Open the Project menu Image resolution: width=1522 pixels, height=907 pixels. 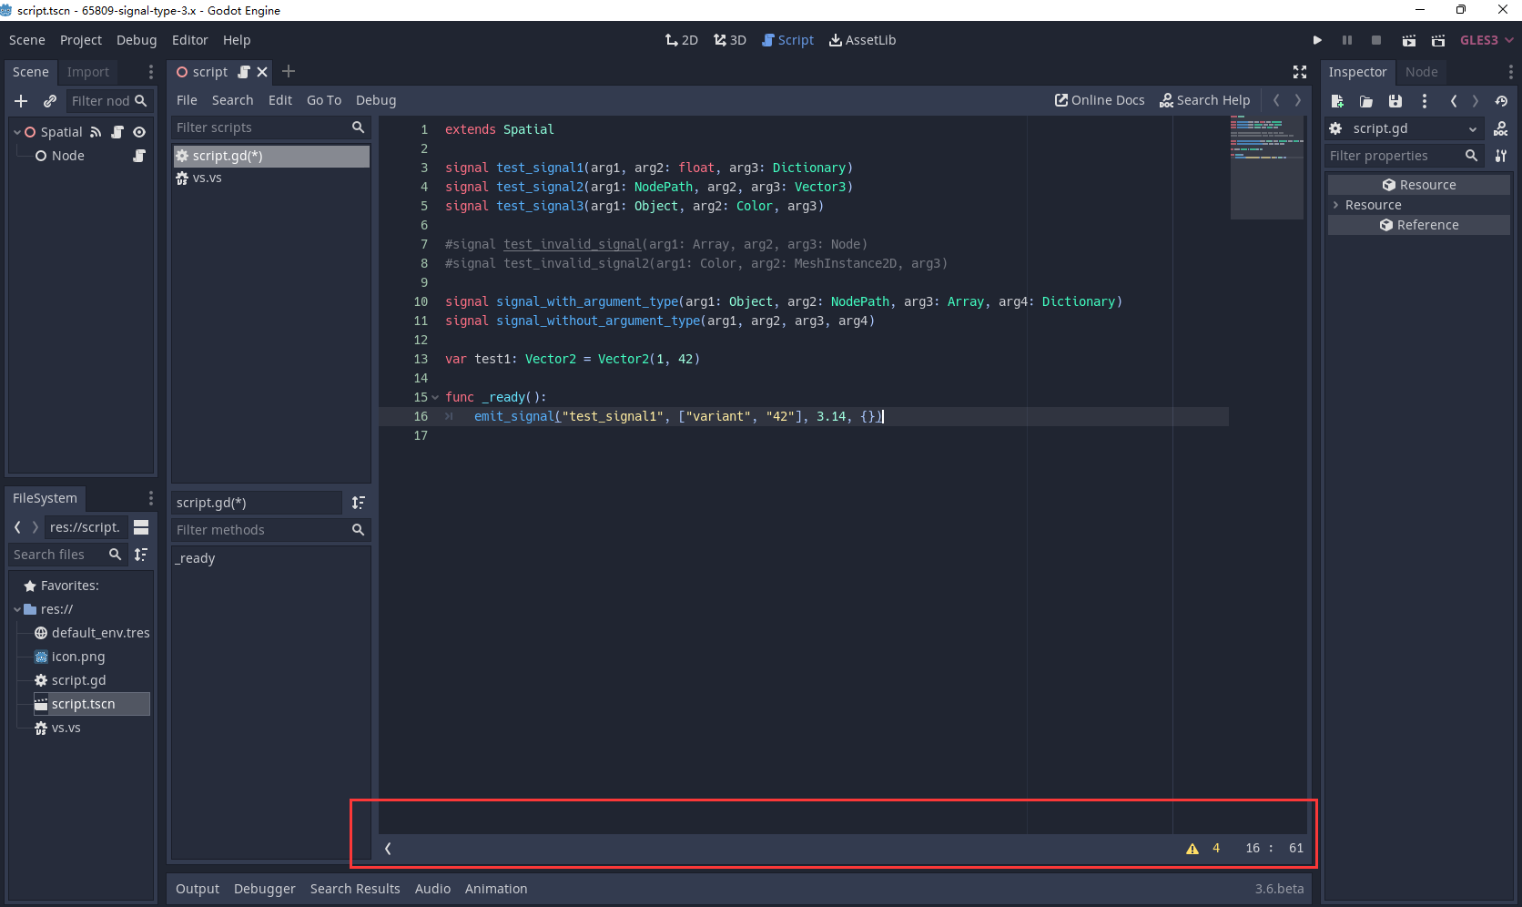pos(81,40)
